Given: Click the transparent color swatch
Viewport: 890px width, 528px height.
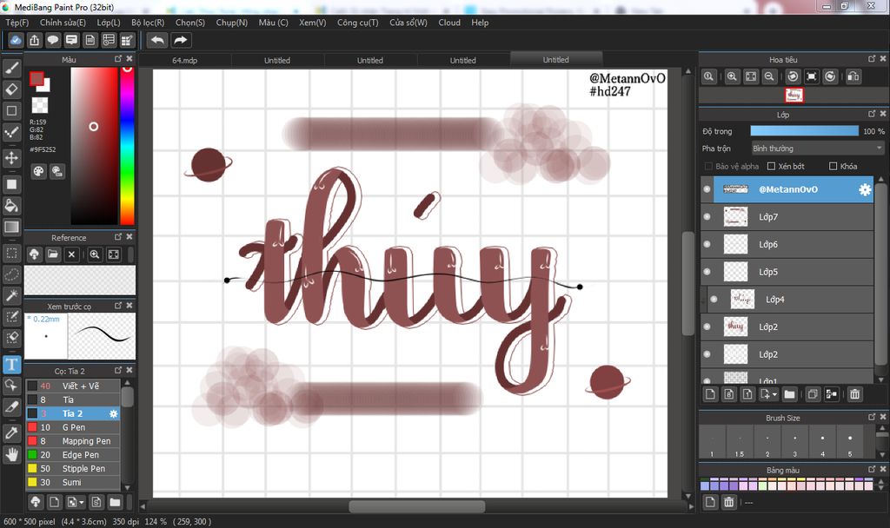Looking at the screenshot, I should [40, 105].
